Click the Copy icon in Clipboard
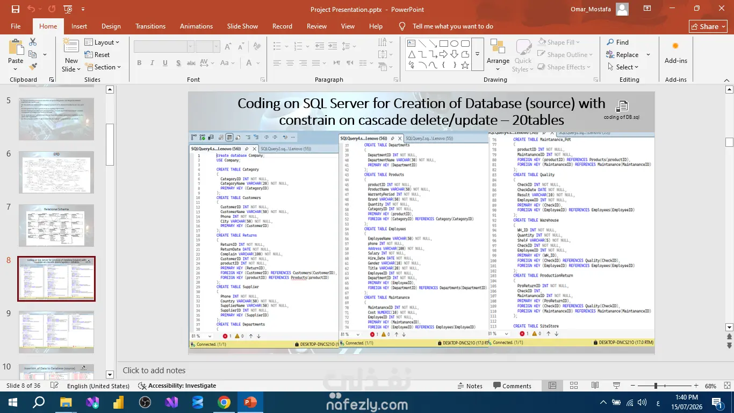734x413 pixels. pyautogui.click(x=33, y=54)
